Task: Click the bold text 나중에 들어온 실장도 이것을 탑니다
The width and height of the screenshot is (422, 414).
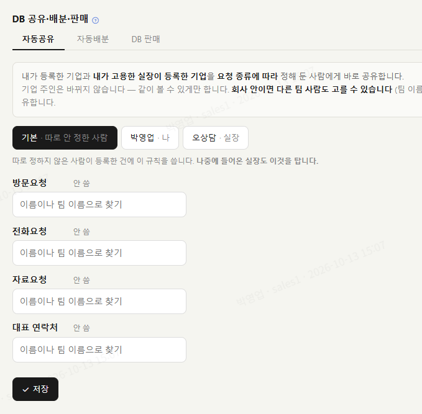Action: tap(257, 161)
